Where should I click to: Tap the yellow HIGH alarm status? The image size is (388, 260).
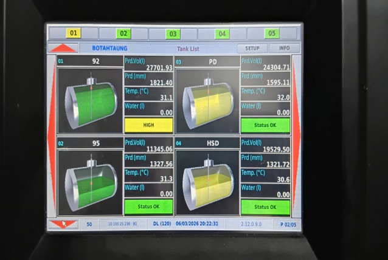pyautogui.click(x=148, y=125)
